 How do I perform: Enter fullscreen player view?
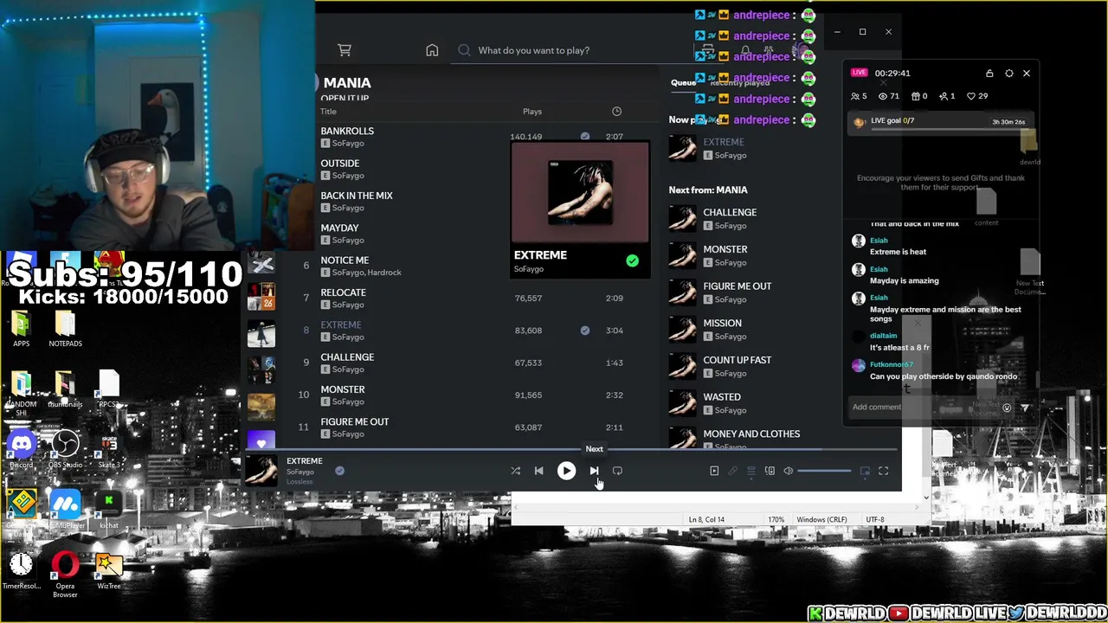click(x=883, y=471)
